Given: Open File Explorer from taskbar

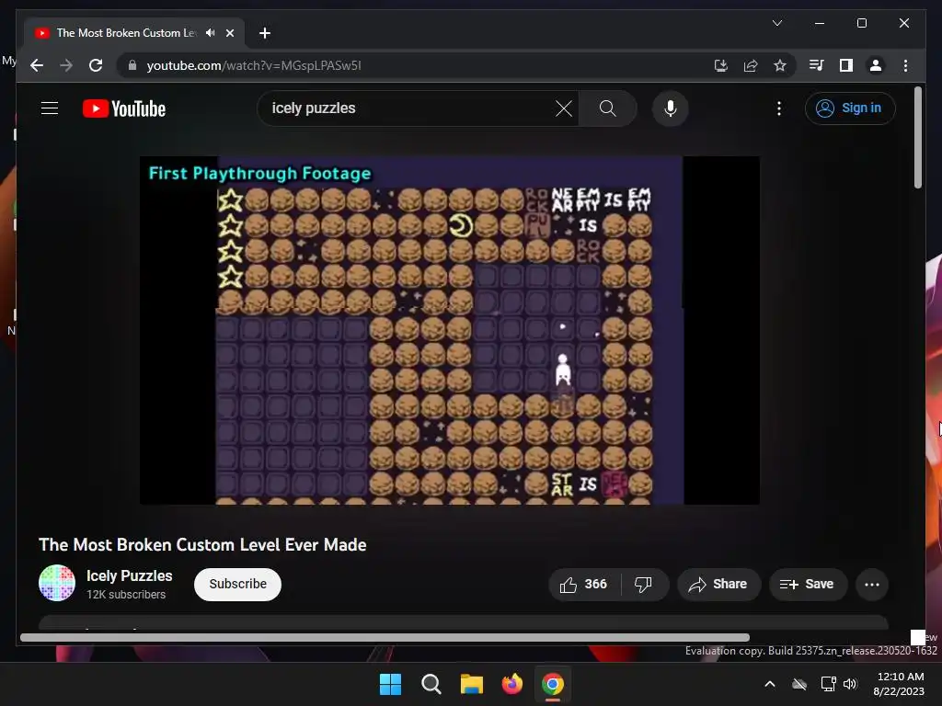Looking at the screenshot, I should 472,684.
